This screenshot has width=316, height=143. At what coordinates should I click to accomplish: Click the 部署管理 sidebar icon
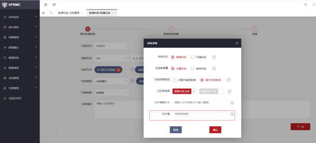pos(5,37)
